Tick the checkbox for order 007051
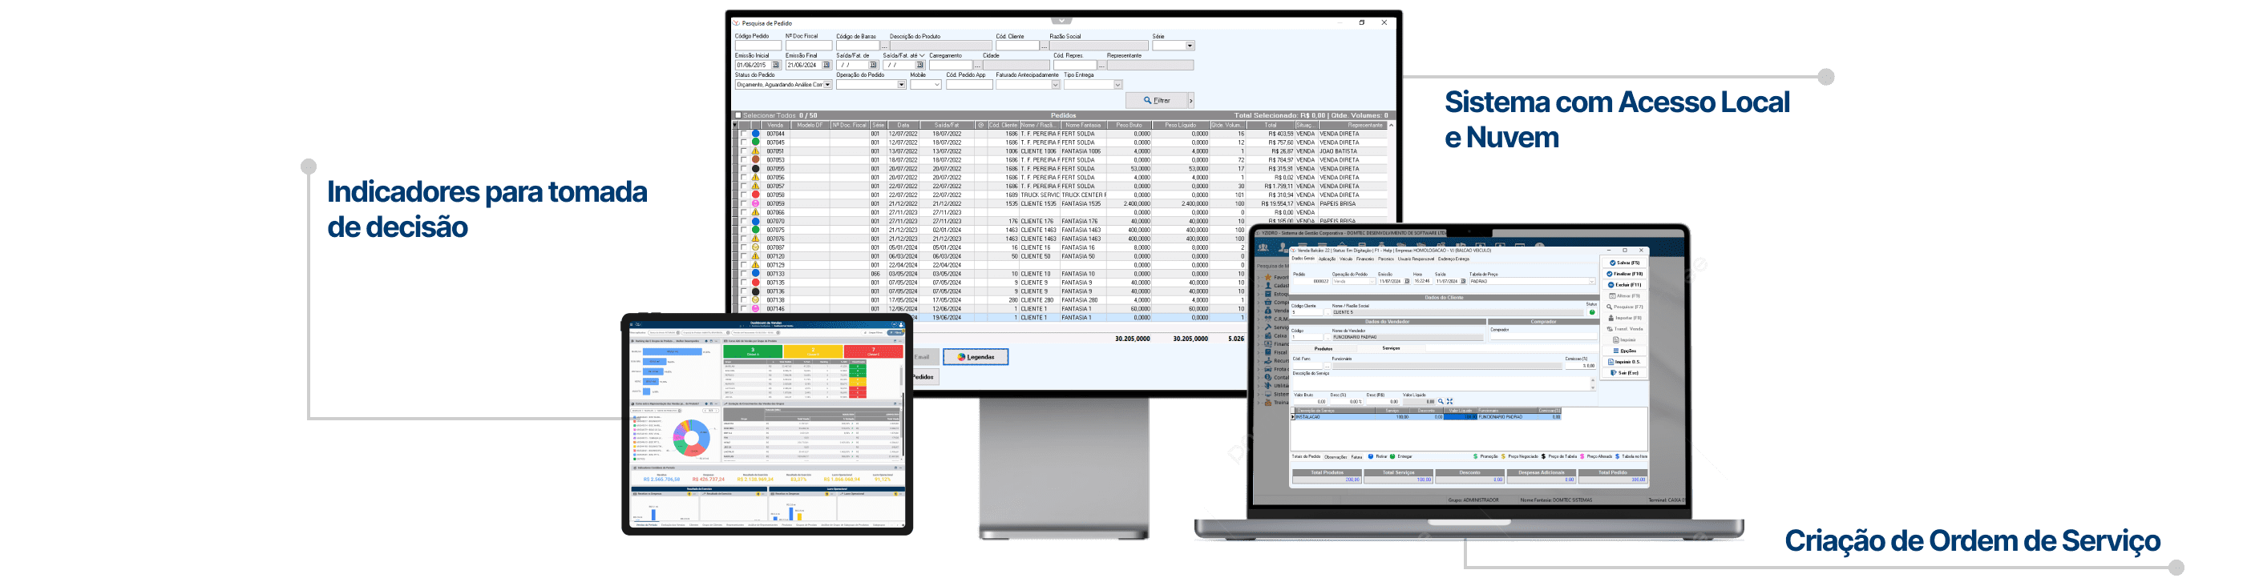 [744, 151]
